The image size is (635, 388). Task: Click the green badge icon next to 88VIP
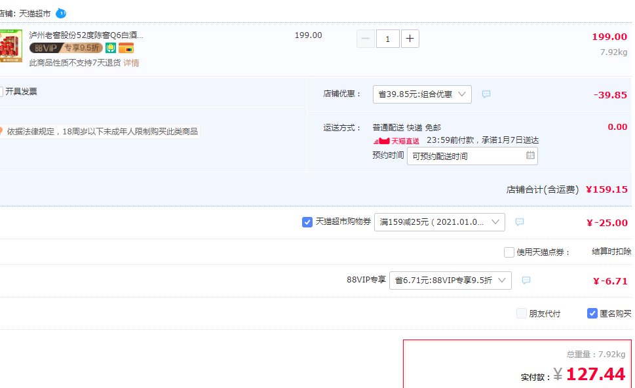[x=111, y=48]
